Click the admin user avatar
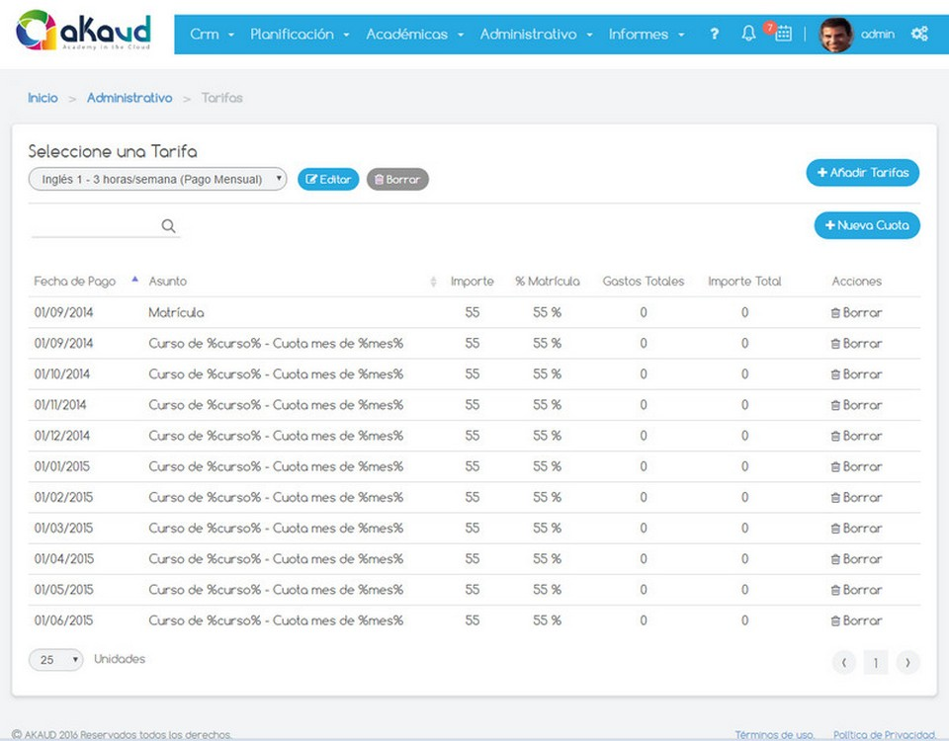 point(835,35)
